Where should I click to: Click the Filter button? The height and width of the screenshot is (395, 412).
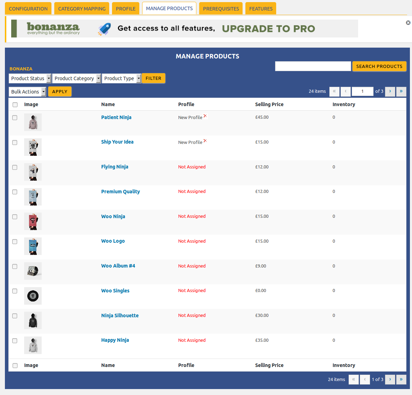(x=153, y=78)
